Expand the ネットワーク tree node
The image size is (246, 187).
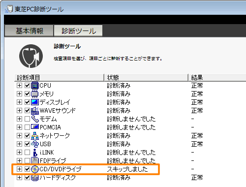pos(19,136)
